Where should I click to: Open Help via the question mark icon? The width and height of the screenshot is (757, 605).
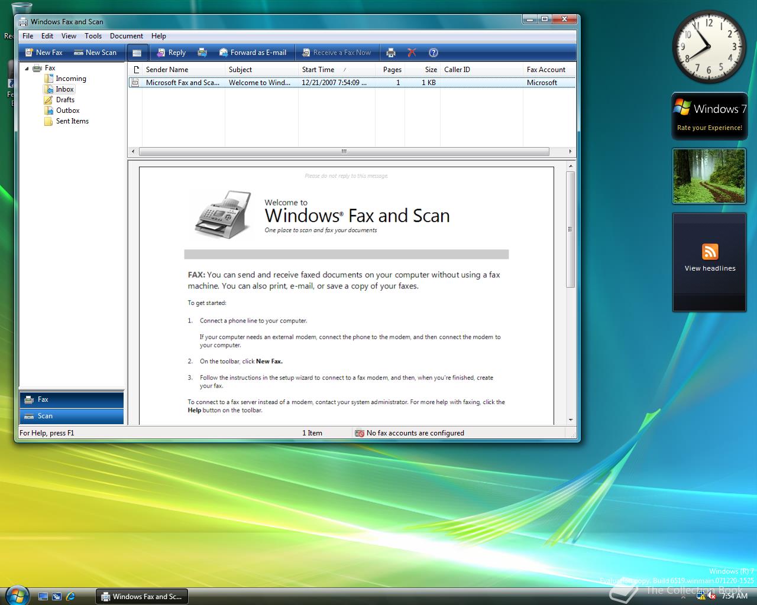tap(433, 53)
